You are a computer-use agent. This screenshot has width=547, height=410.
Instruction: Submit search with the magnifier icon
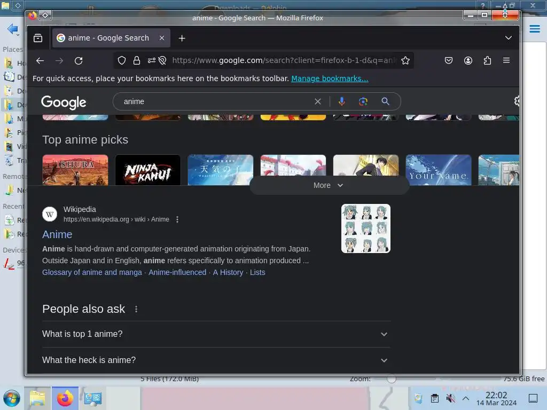(x=385, y=101)
